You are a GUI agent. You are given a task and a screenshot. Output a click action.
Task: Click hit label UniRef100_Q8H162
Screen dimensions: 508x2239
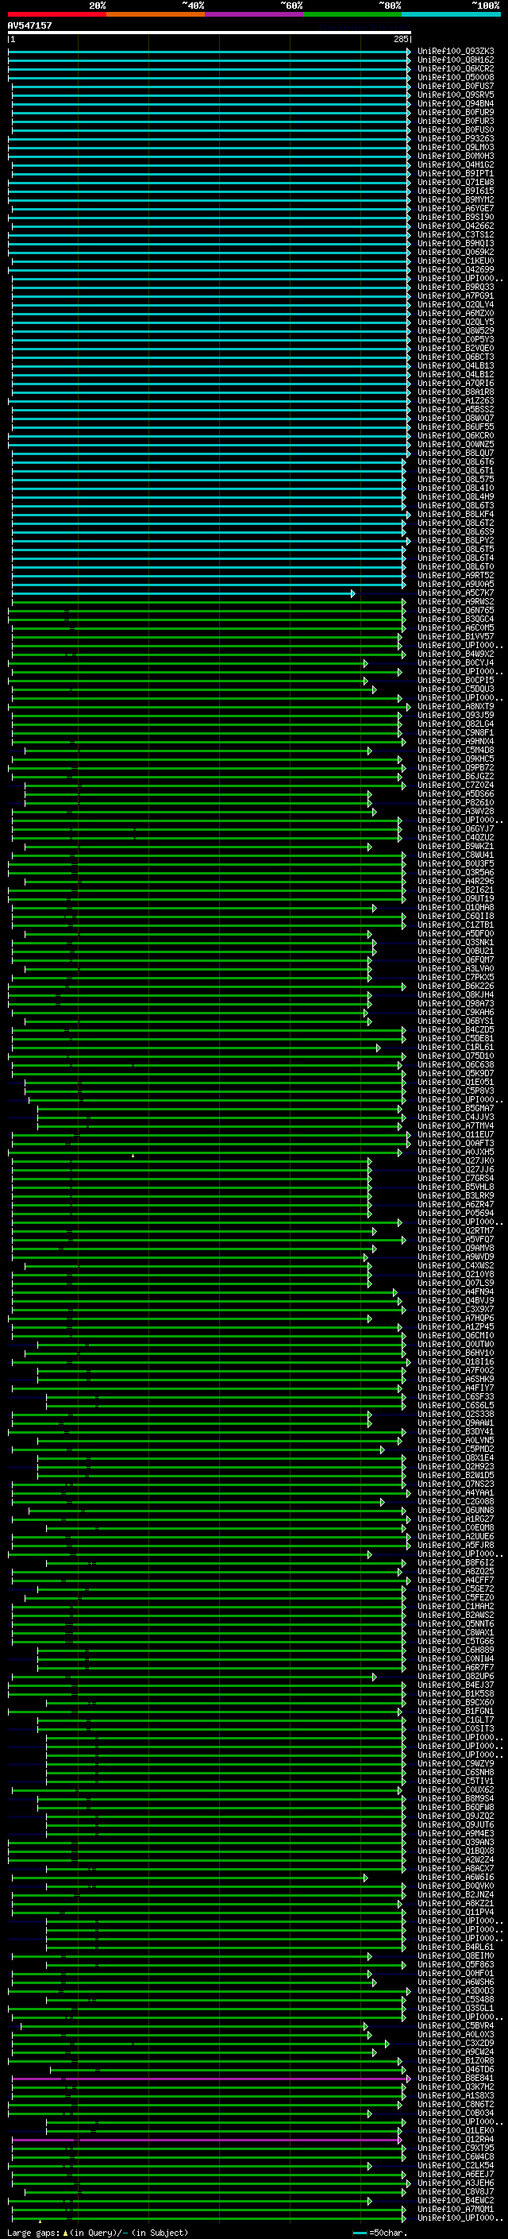click(x=456, y=60)
